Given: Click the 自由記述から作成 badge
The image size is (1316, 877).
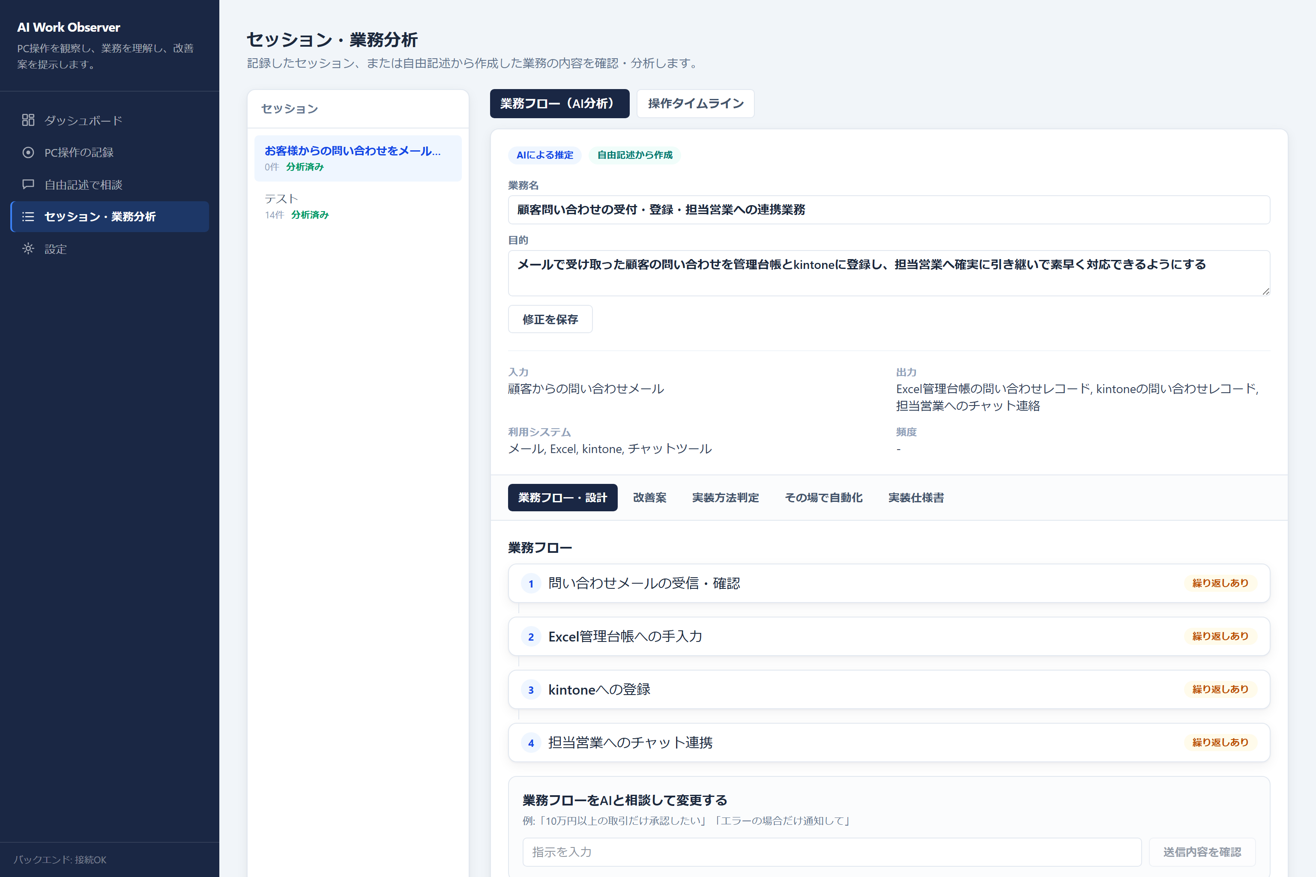Looking at the screenshot, I should [634, 155].
